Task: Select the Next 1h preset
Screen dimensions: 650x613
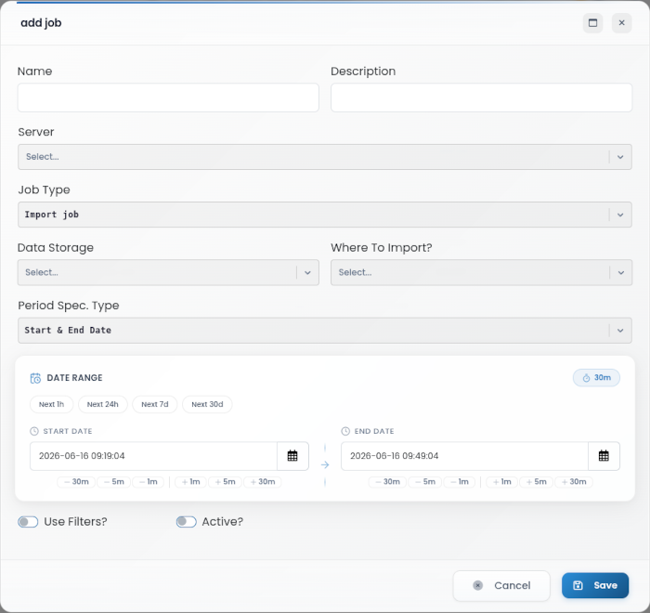Action: pyautogui.click(x=51, y=404)
